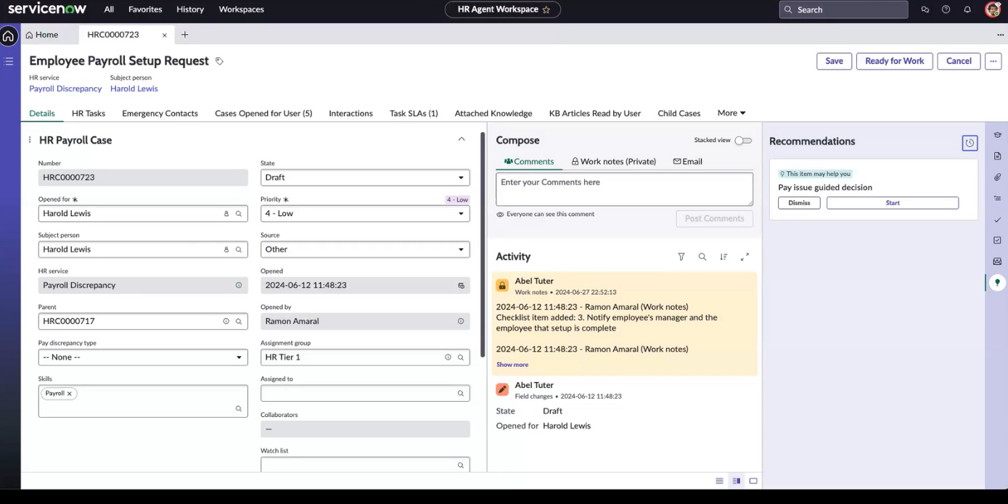Start the Pay issue guided decision
The image size is (1008, 504).
893,203
